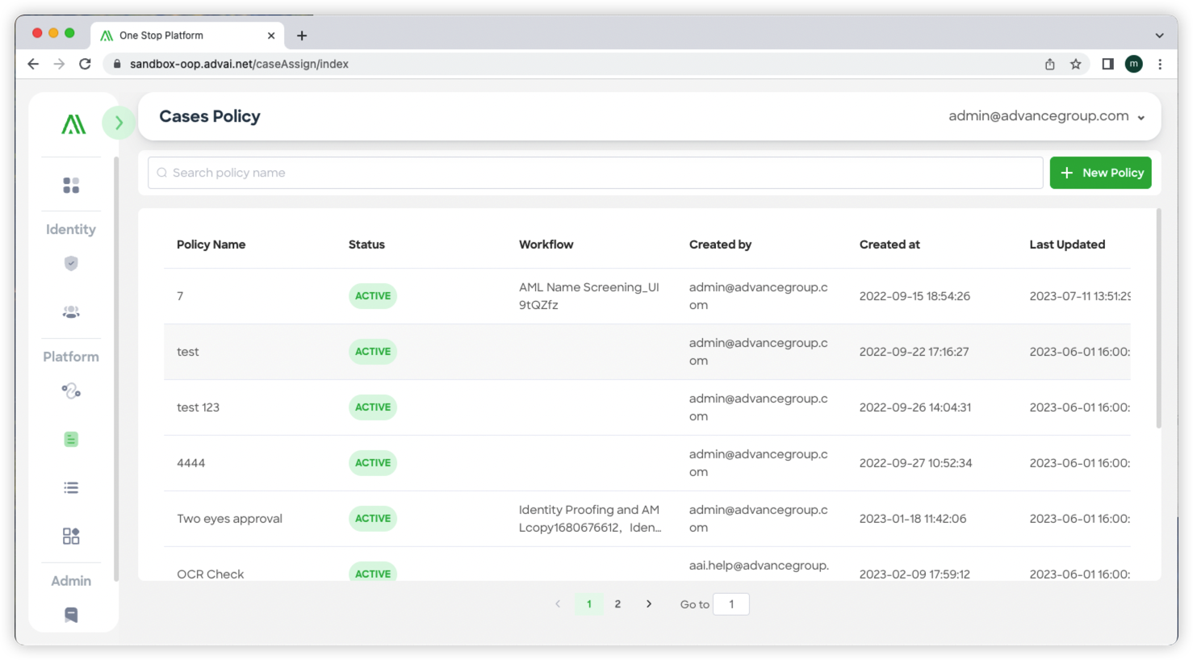Open the Chrome profile avatar 'm'
Image resolution: width=1193 pixels, height=660 pixels.
(1134, 64)
